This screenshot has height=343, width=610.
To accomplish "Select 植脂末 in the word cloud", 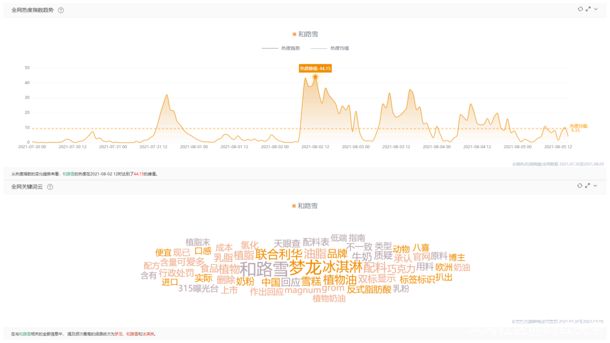I will (198, 242).
